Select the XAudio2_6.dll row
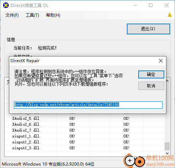 (x=85, y=124)
